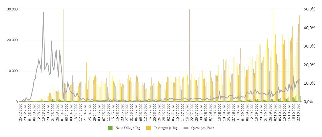Select the 22.10.2020 date label

[298, 113]
